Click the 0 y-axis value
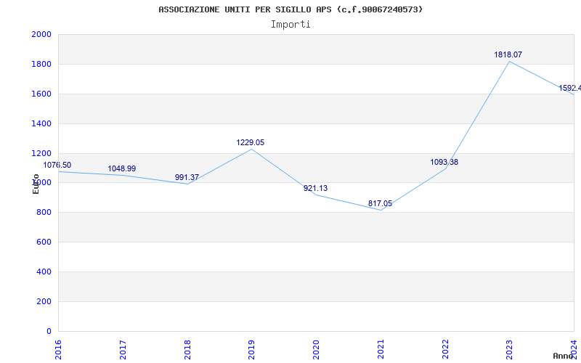 [x=49, y=331]
